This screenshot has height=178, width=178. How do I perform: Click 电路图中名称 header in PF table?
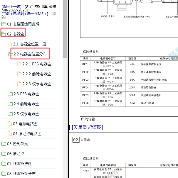coord(108,58)
